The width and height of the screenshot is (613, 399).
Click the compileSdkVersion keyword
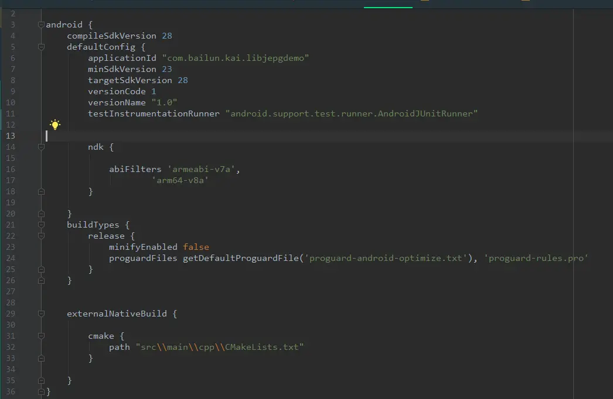(111, 36)
